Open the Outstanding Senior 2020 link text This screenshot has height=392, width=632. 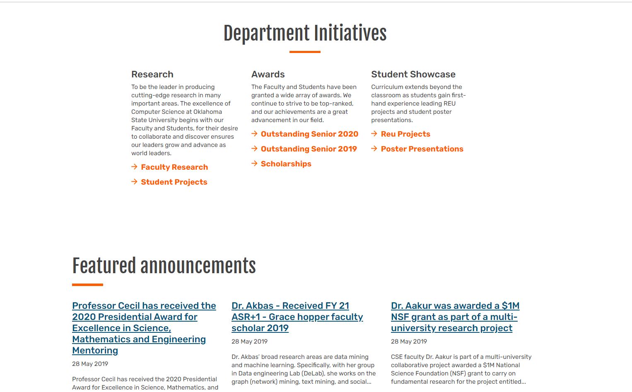(x=309, y=134)
